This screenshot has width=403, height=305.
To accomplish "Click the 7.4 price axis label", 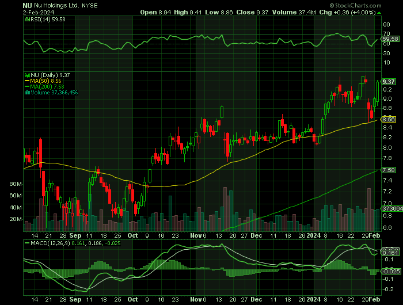I will click(387, 181).
